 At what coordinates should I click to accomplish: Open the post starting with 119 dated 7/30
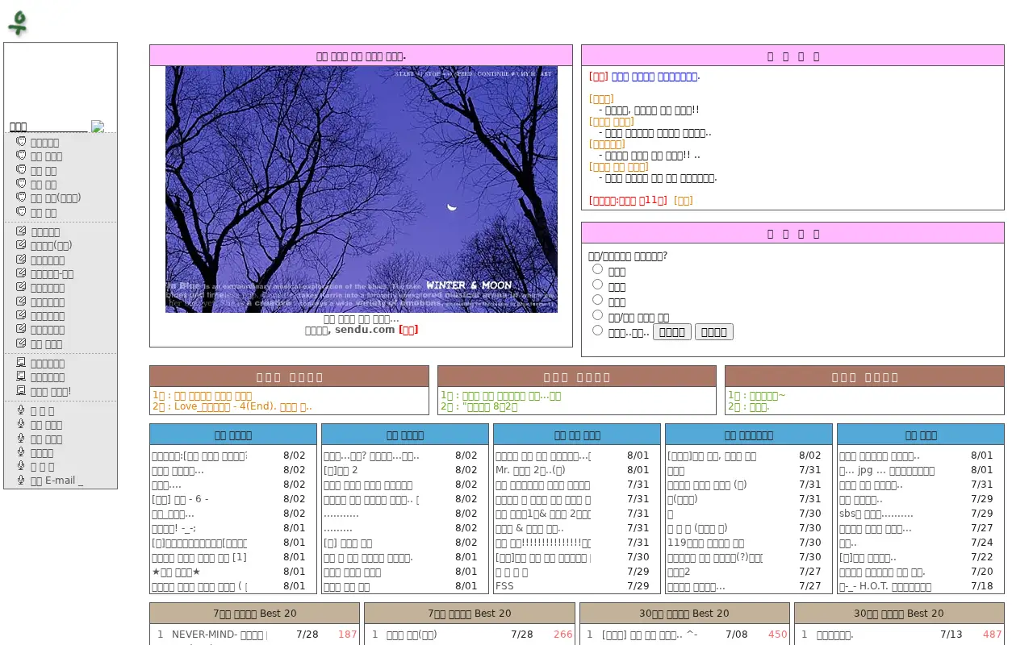(x=705, y=543)
